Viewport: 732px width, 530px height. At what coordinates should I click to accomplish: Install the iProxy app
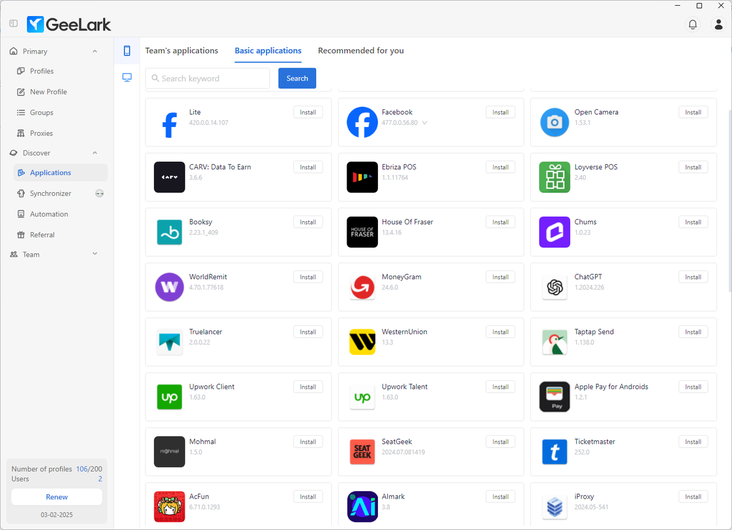(x=693, y=497)
